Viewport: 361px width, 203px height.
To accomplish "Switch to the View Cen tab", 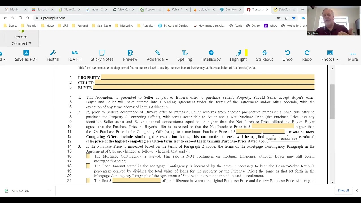I will coord(123,10).
